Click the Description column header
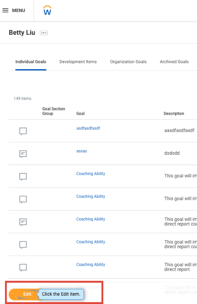Screen dimensions: 197x304 click(174, 114)
